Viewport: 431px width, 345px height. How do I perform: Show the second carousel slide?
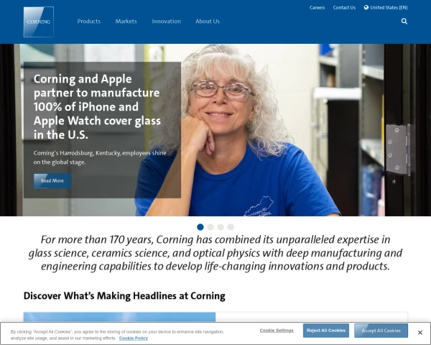[210, 227]
